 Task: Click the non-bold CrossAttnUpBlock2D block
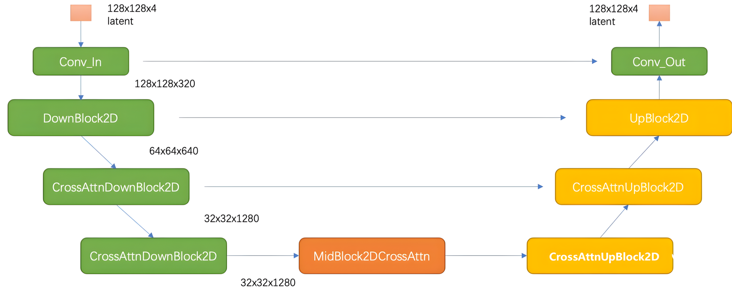pyautogui.click(x=628, y=187)
